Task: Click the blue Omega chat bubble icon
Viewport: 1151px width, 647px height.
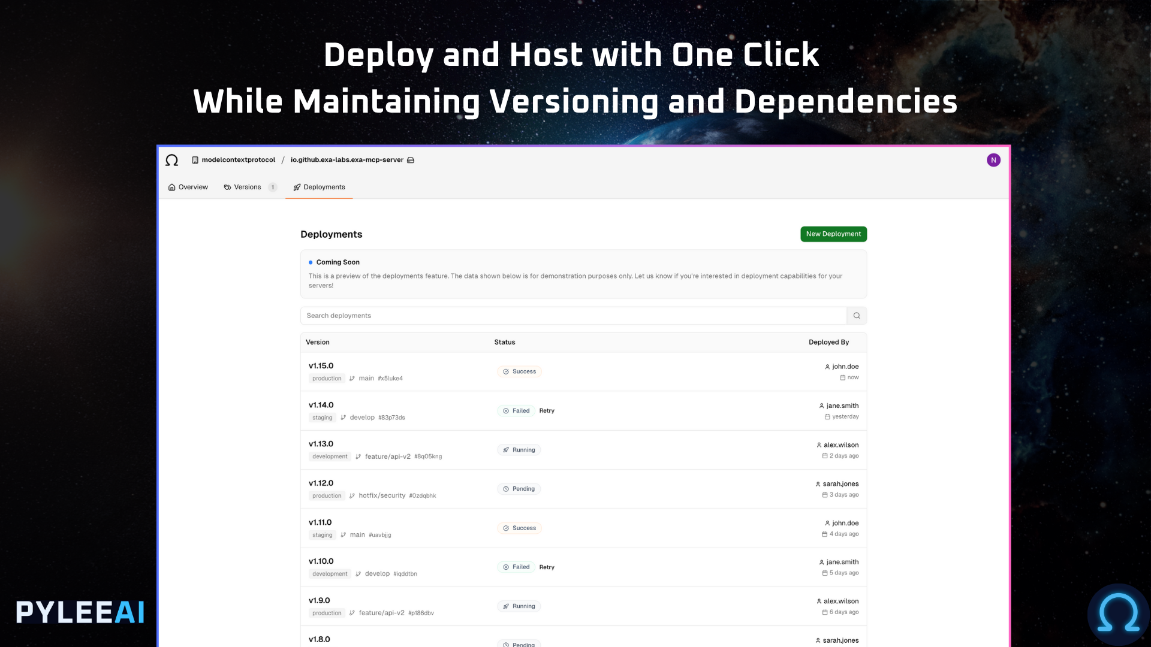Action: pyautogui.click(x=1118, y=614)
